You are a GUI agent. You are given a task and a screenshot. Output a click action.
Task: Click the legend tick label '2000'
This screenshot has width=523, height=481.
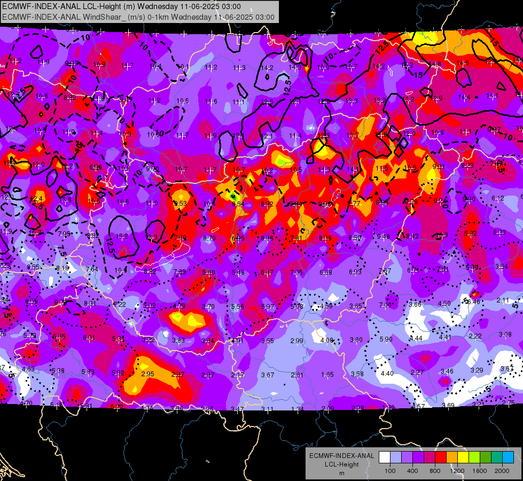tap(502, 471)
